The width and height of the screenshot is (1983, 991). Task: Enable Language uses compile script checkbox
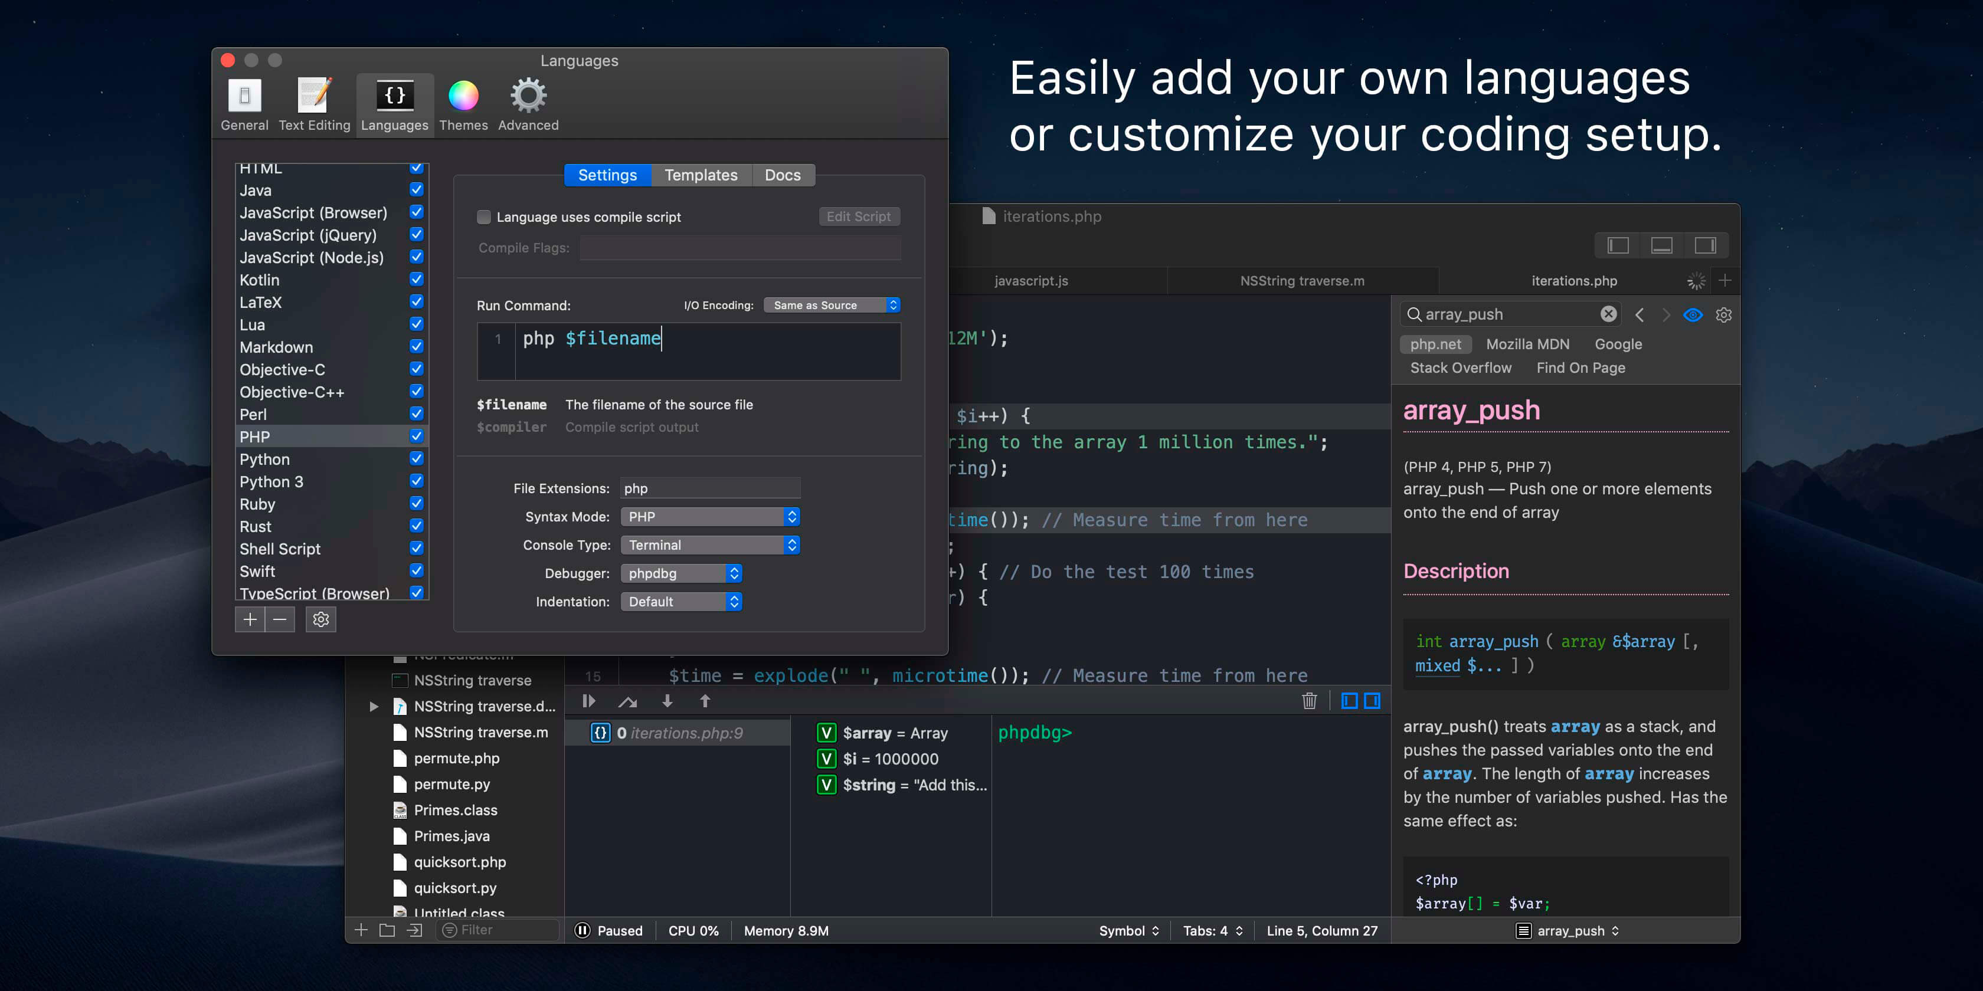[x=484, y=217]
